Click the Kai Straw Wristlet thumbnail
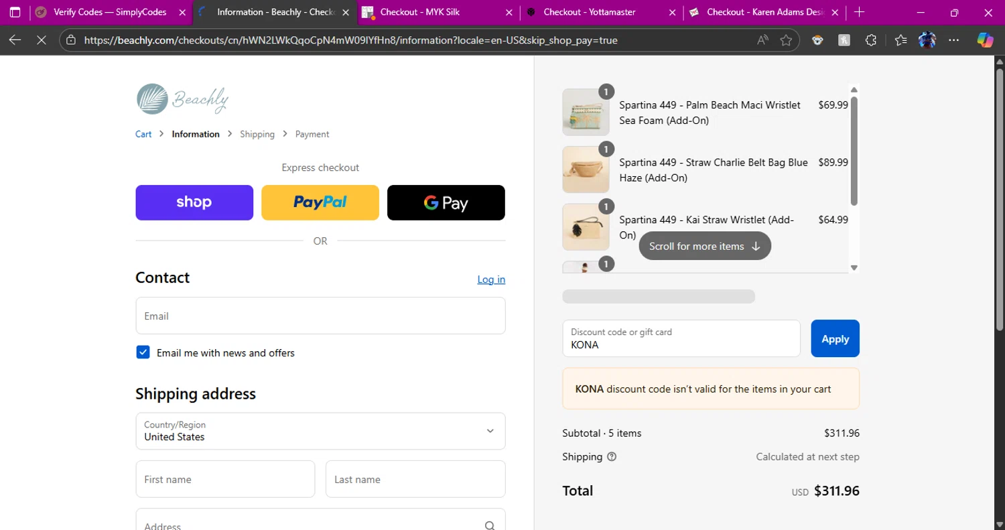Screen dimensions: 1005x530 pos(586,227)
